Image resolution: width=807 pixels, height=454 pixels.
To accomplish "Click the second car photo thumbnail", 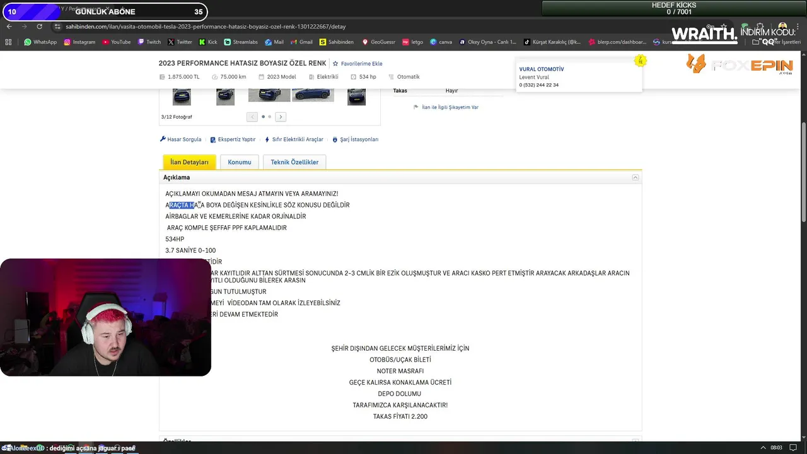I will 225,96.
